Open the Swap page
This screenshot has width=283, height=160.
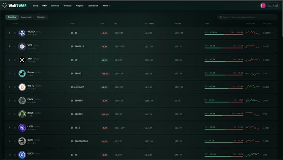click(x=35, y=5)
